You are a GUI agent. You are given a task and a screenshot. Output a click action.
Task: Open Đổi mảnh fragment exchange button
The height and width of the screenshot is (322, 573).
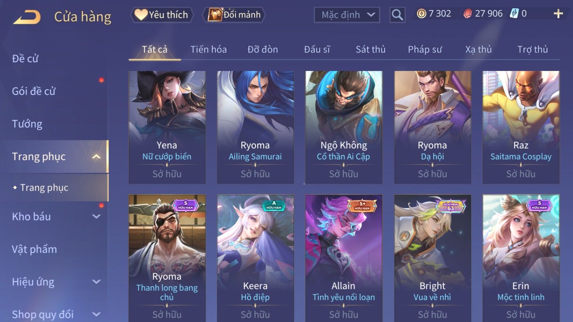pos(234,15)
